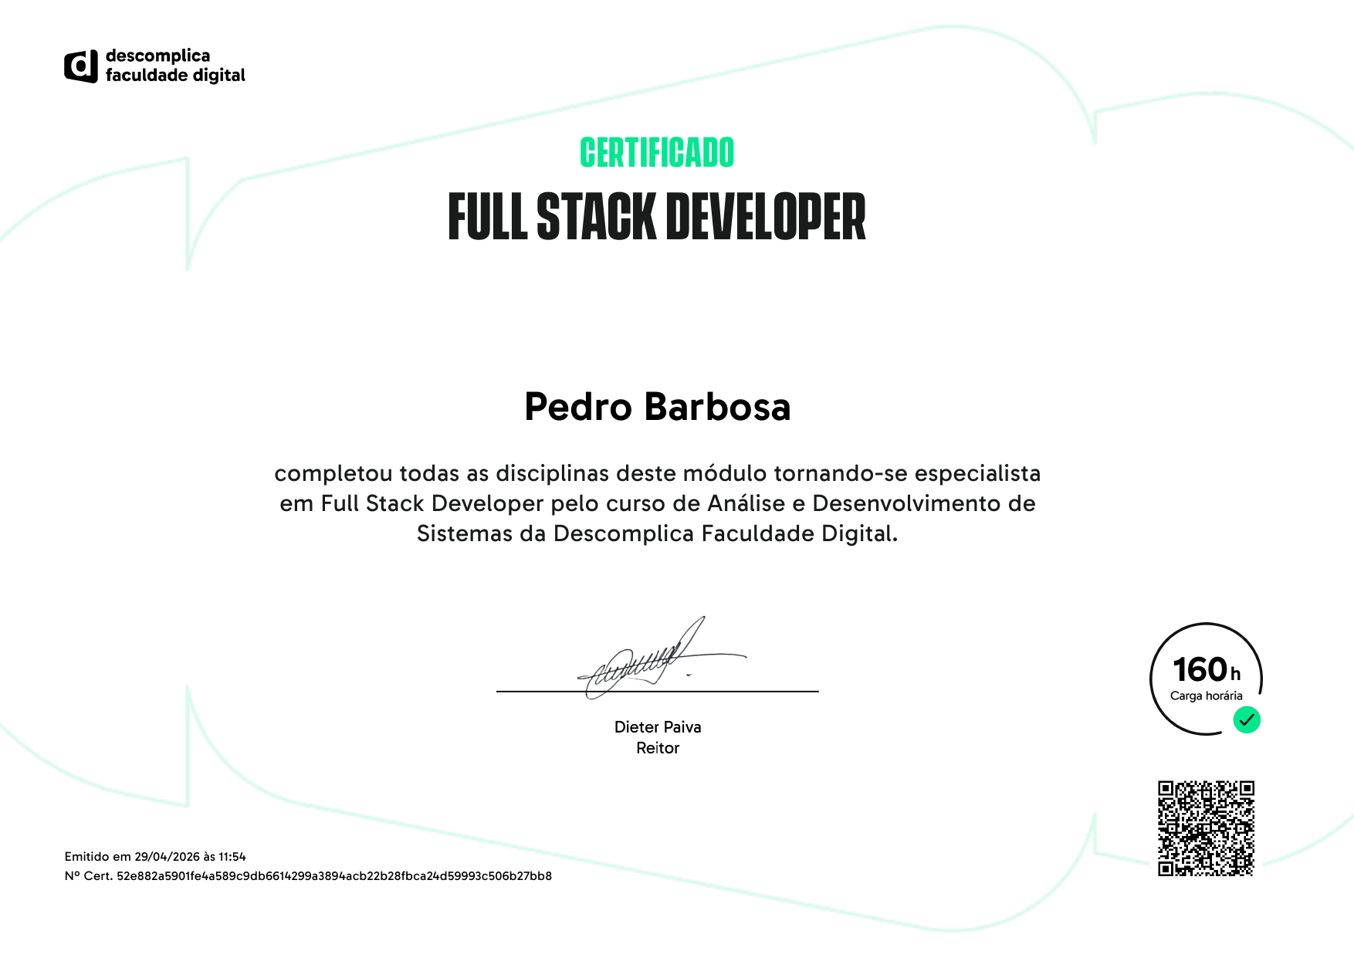Viewport: 1354px width, 958px height.
Task: Click the name Pedro Barbosa
Action: [x=658, y=407]
